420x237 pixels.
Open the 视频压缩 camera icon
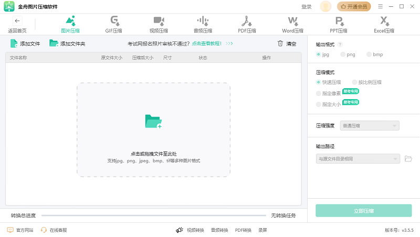click(159, 21)
